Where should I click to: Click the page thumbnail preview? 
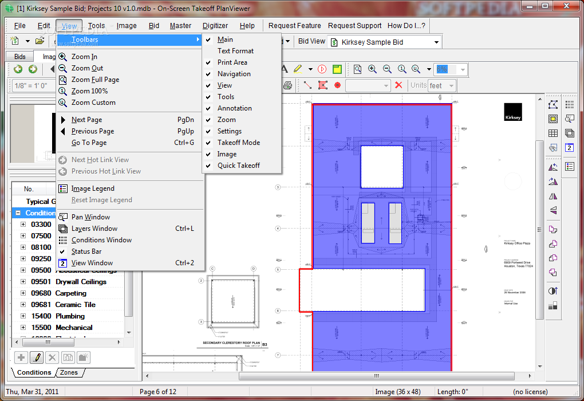click(x=33, y=133)
